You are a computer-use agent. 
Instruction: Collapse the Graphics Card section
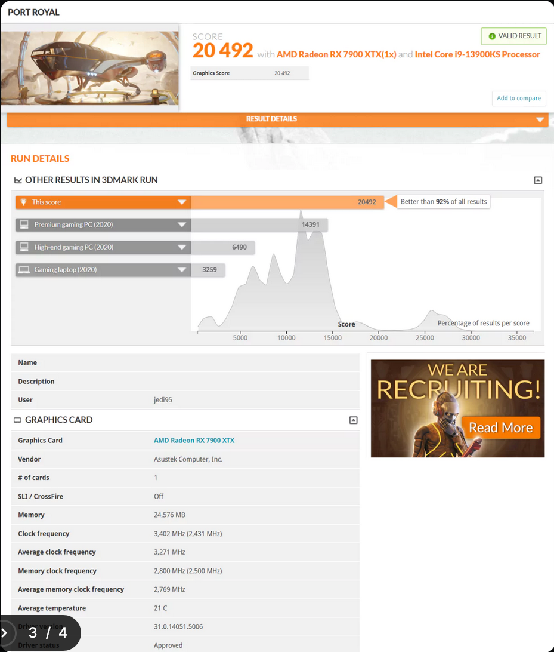(353, 420)
